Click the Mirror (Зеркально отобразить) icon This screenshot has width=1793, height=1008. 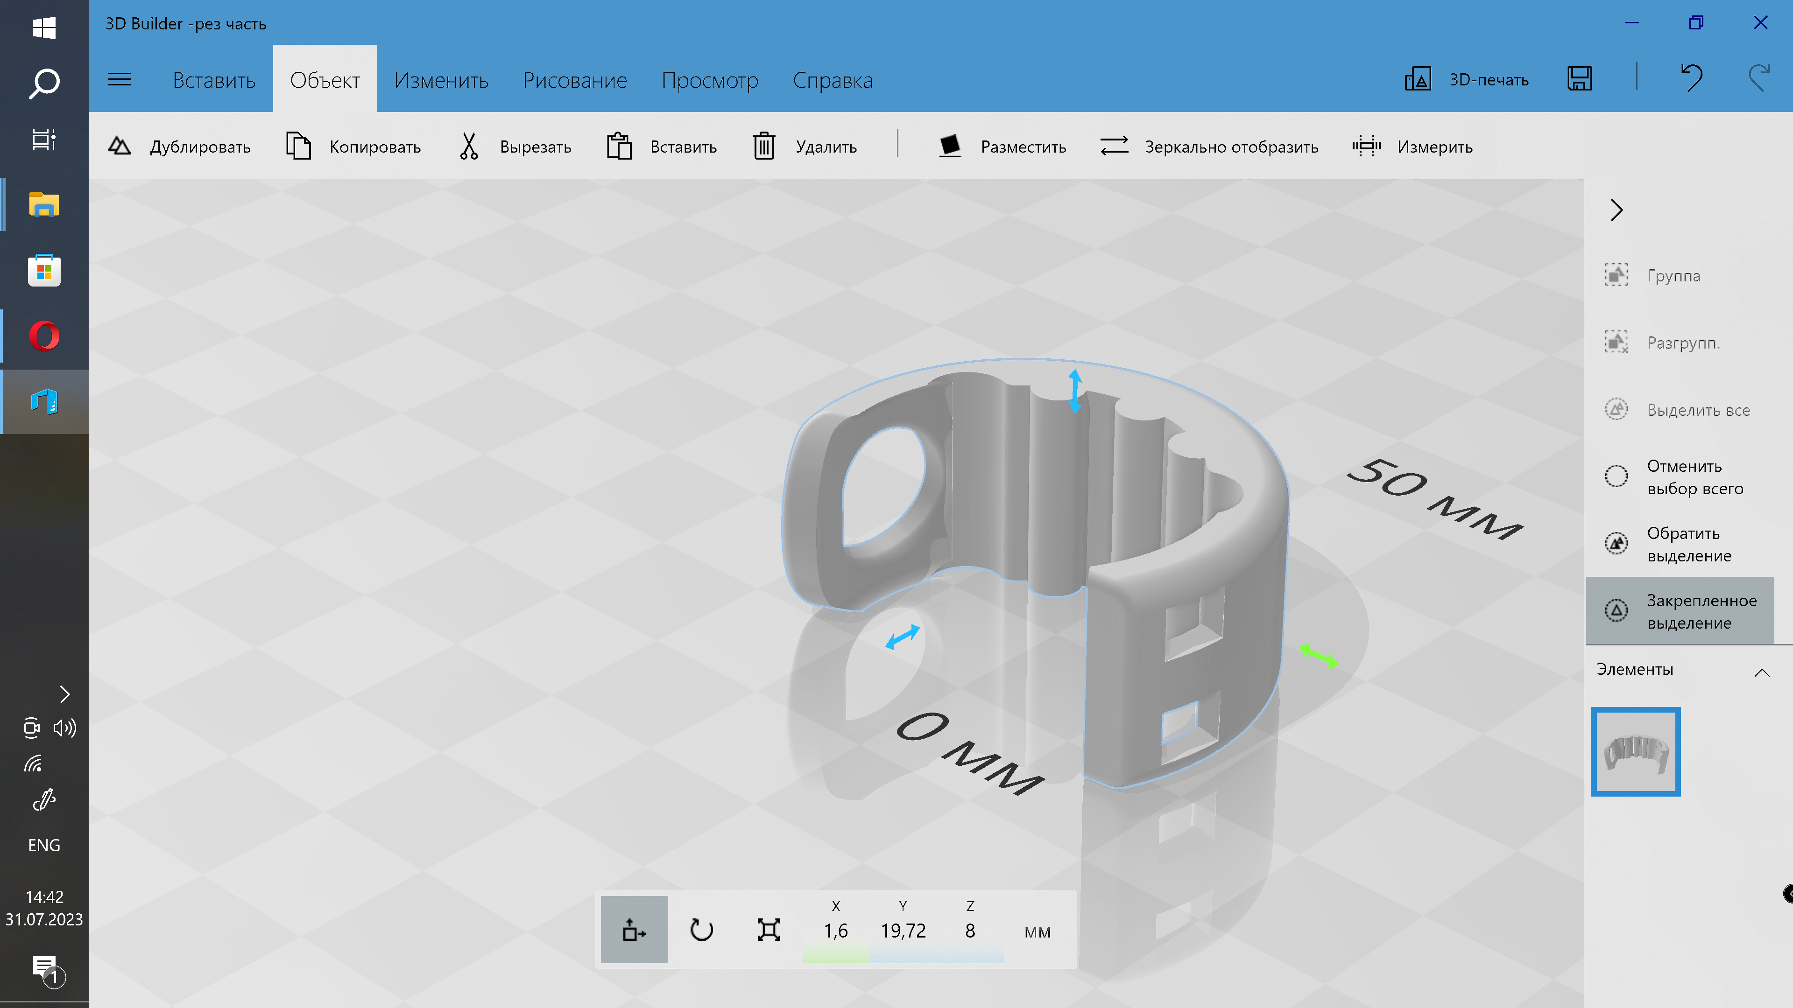pyautogui.click(x=1114, y=146)
